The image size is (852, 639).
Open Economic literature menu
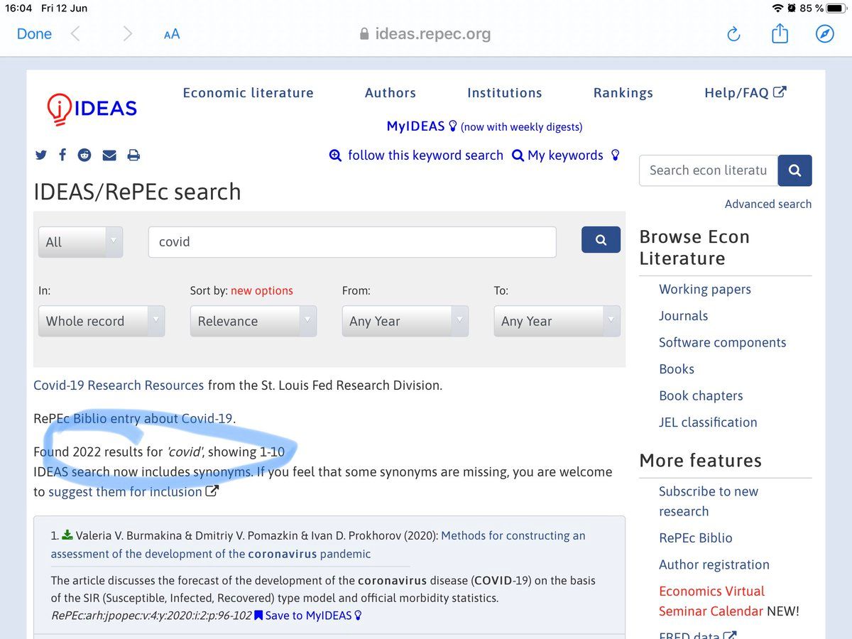pyautogui.click(x=248, y=93)
